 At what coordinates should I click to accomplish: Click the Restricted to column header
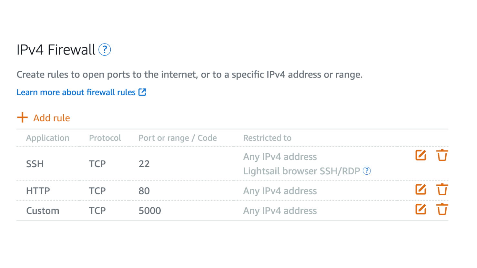[267, 138]
